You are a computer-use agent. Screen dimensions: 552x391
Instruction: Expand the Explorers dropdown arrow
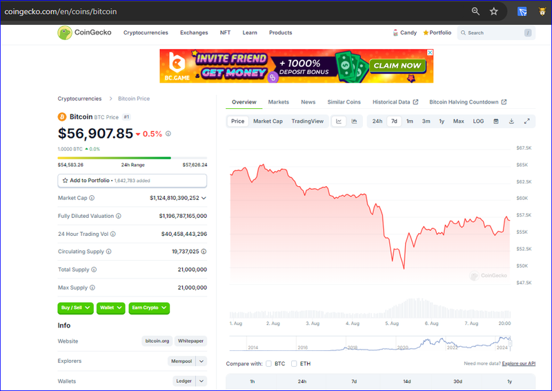201,361
